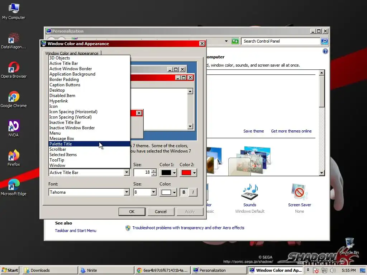The image size is (367, 275).
Task: Click the volume icon in system tray
Action: [x=333, y=270]
